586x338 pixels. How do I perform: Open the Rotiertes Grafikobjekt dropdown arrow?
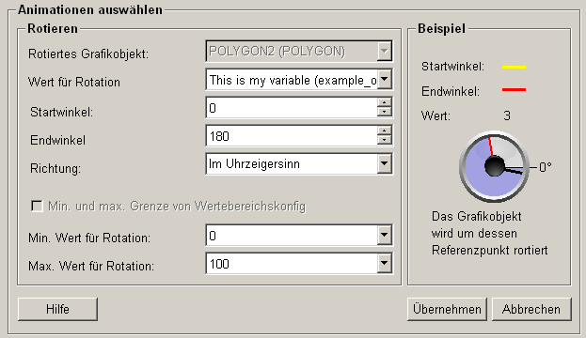384,51
